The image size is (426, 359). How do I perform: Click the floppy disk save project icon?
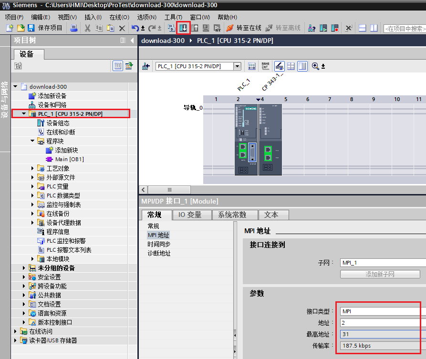(31, 28)
